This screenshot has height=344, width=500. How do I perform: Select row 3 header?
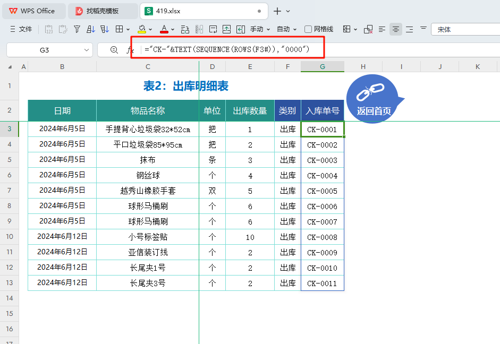click(x=9, y=128)
